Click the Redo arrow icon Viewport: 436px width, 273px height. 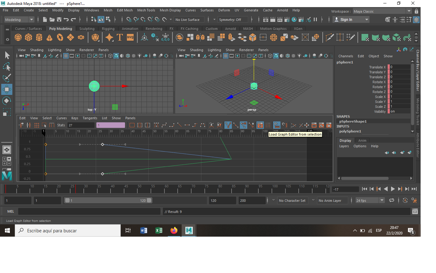click(x=73, y=20)
